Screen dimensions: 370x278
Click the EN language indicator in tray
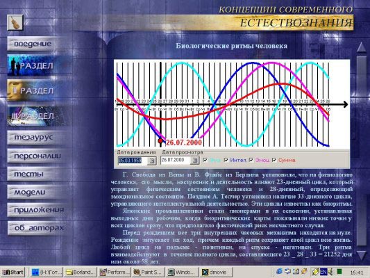click(x=323, y=272)
